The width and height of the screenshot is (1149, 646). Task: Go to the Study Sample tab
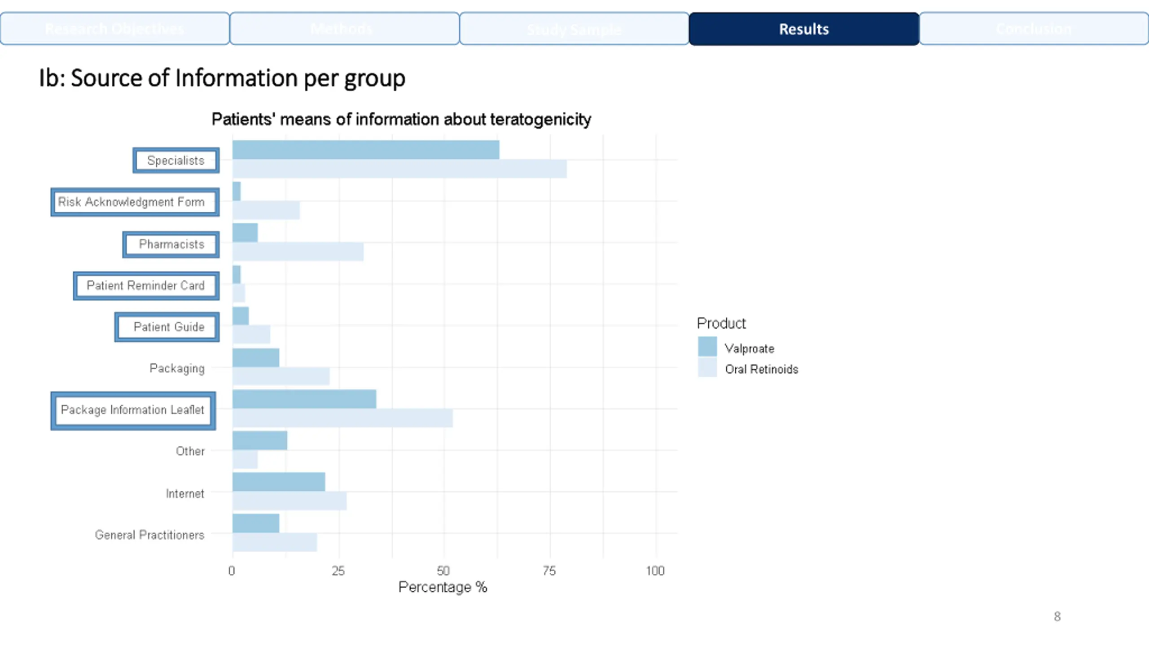click(574, 29)
